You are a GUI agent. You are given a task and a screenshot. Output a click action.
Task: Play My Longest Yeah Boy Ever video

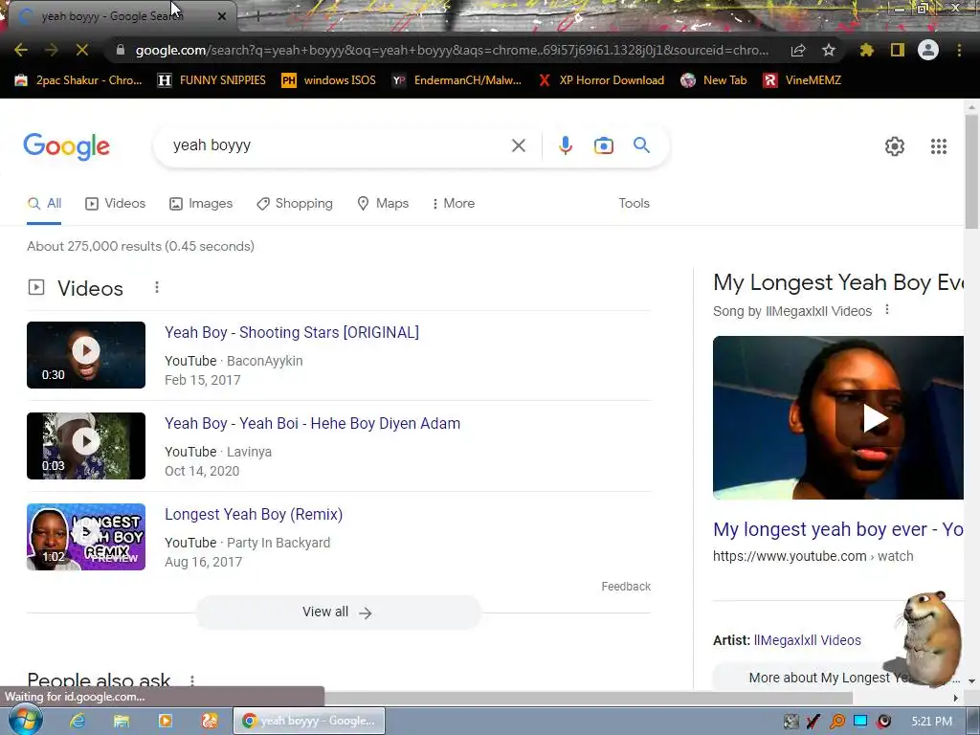pyautogui.click(x=838, y=417)
